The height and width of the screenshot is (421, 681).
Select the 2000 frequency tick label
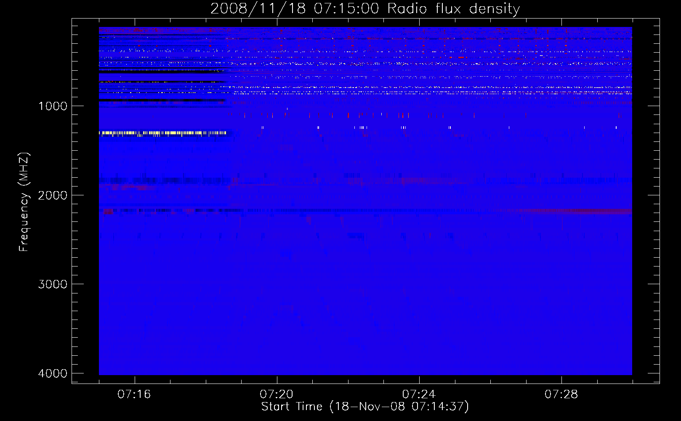point(53,195)
